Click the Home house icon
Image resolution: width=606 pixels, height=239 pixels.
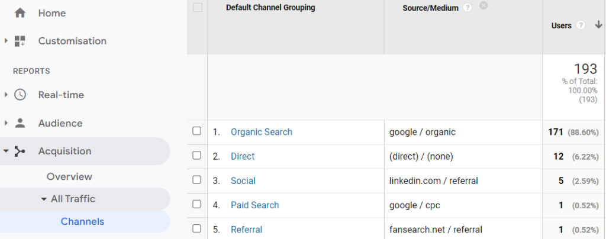(x=20, y=13)
